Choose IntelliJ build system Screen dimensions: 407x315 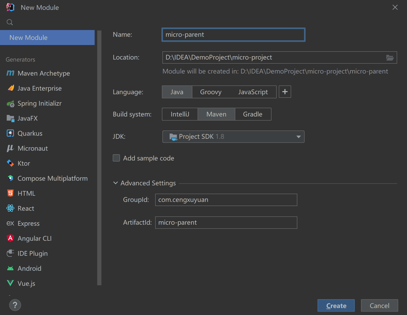(180, 114)
